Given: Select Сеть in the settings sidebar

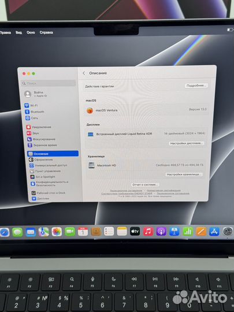Looking at the screenshot, I should tap(32, 118).
